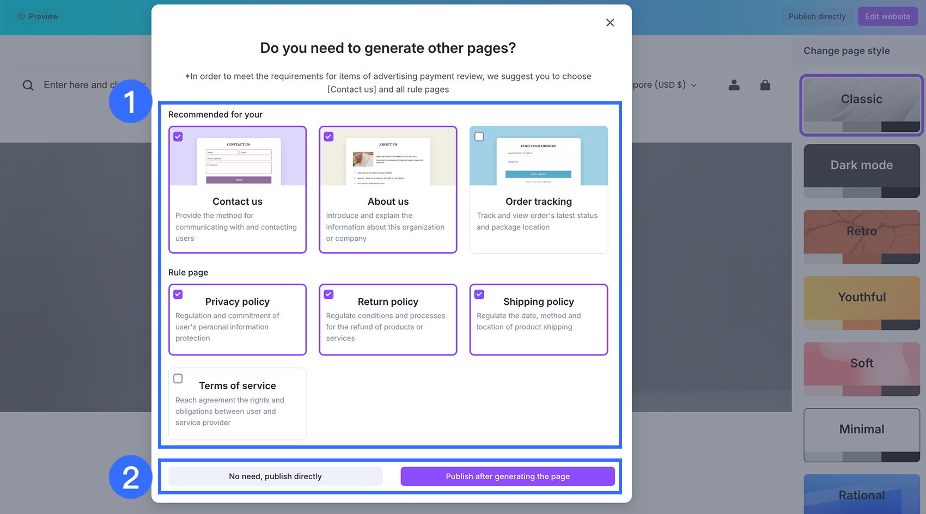Click the Rule page section label
The image size is (926, 514).
tap(188, 272)
